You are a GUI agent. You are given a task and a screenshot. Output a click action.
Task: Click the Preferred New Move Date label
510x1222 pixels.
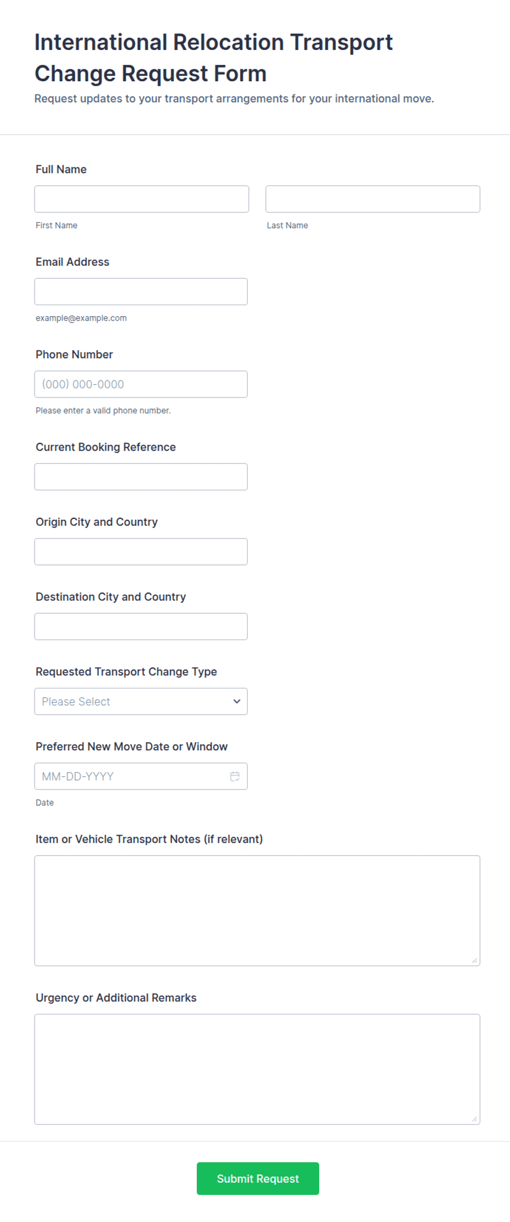[132, 747]
